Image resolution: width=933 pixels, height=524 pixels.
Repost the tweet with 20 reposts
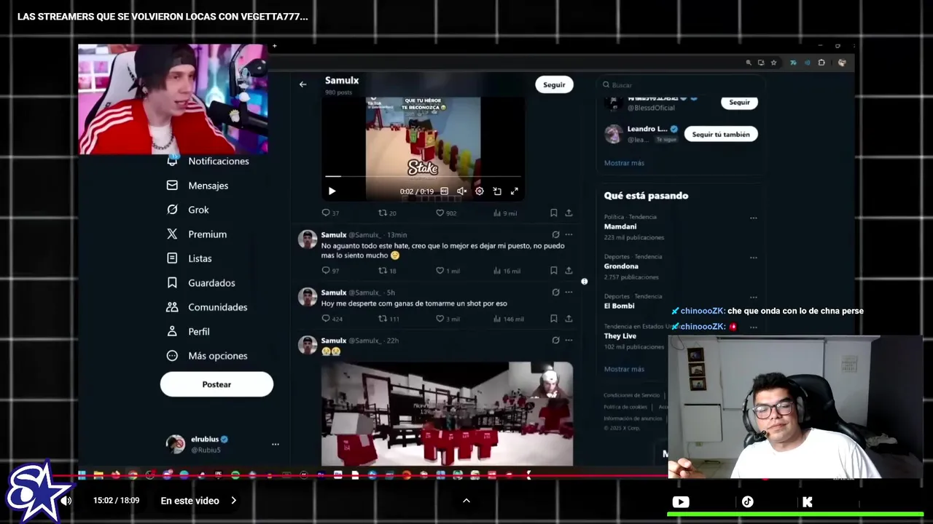[x=387, y=213]
